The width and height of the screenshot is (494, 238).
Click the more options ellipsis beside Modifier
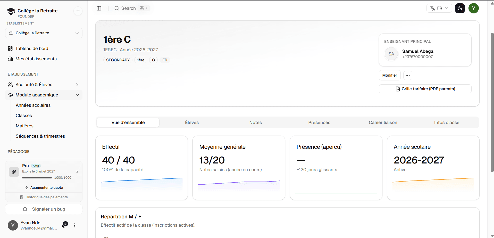408,75
